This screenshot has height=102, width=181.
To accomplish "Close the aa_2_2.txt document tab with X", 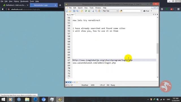I will coord(157,14).
